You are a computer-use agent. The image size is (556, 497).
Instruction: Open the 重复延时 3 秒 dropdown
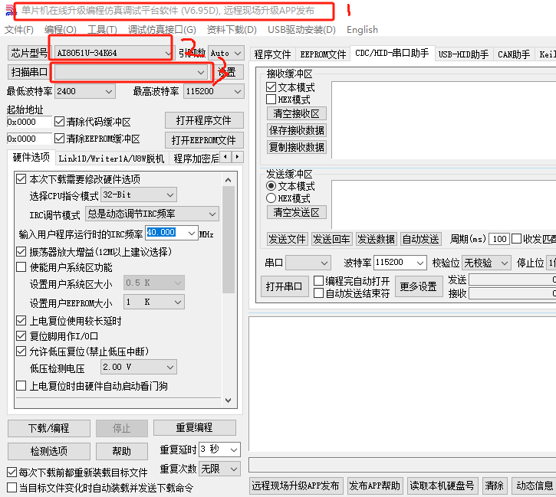pos(234,450)
